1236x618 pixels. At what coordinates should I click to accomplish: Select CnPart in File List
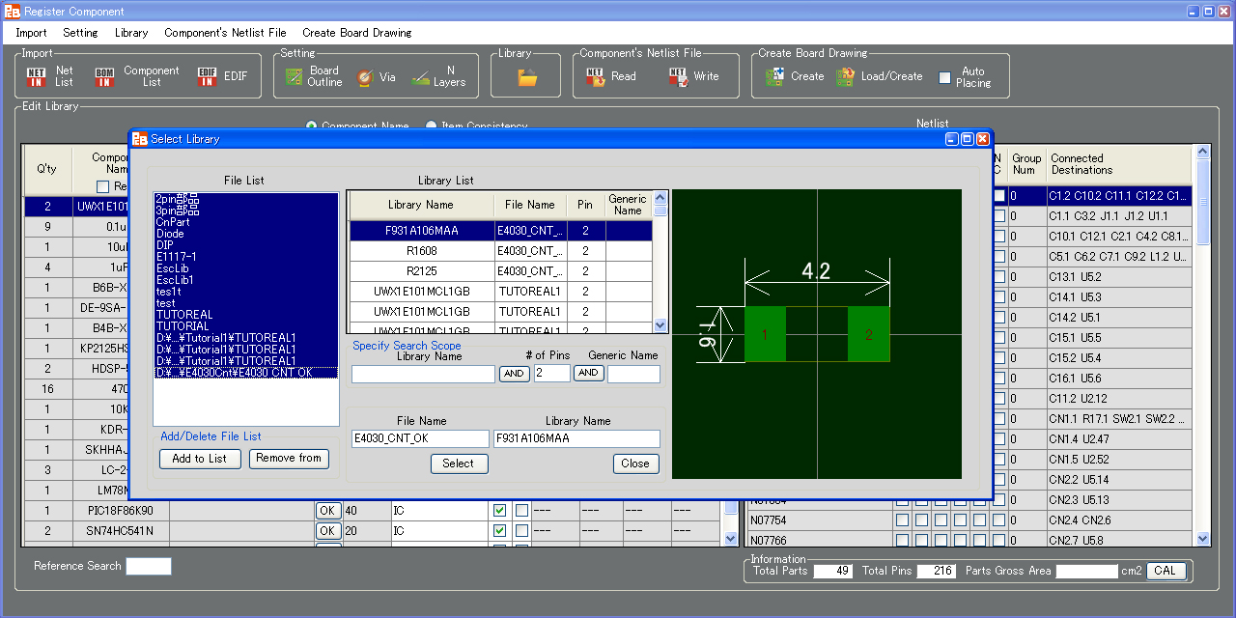245,222
